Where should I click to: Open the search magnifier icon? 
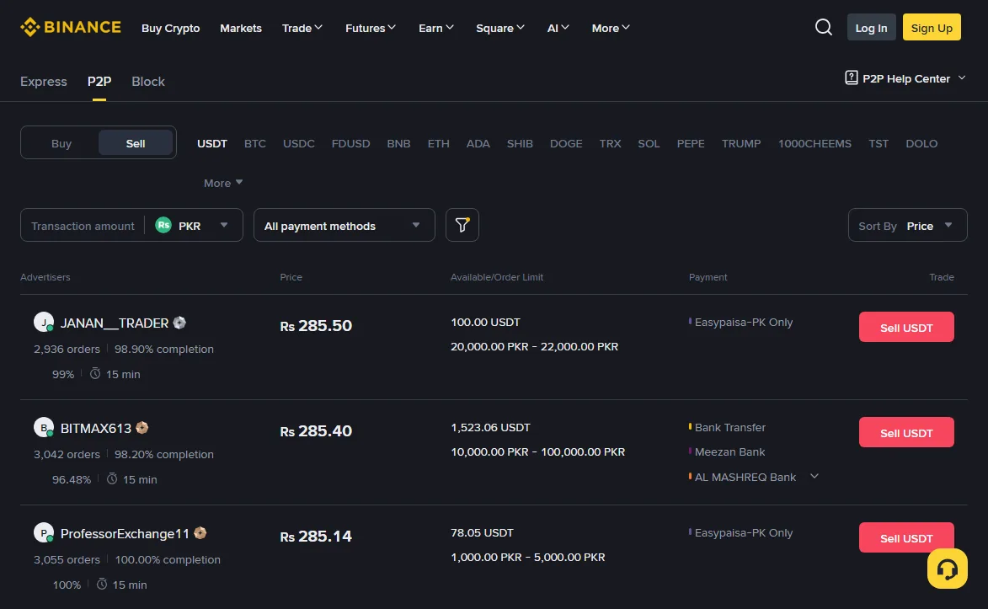click(823, 27)
